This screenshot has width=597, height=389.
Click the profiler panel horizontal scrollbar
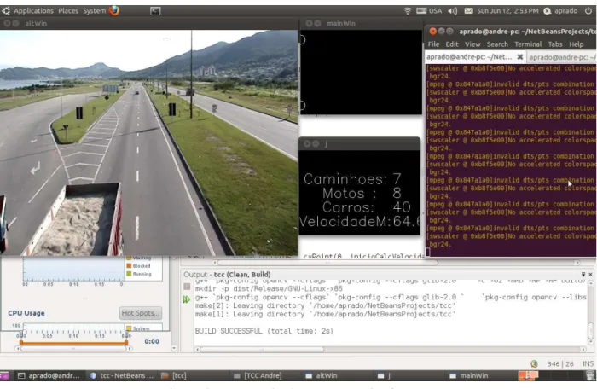point(73,349)
